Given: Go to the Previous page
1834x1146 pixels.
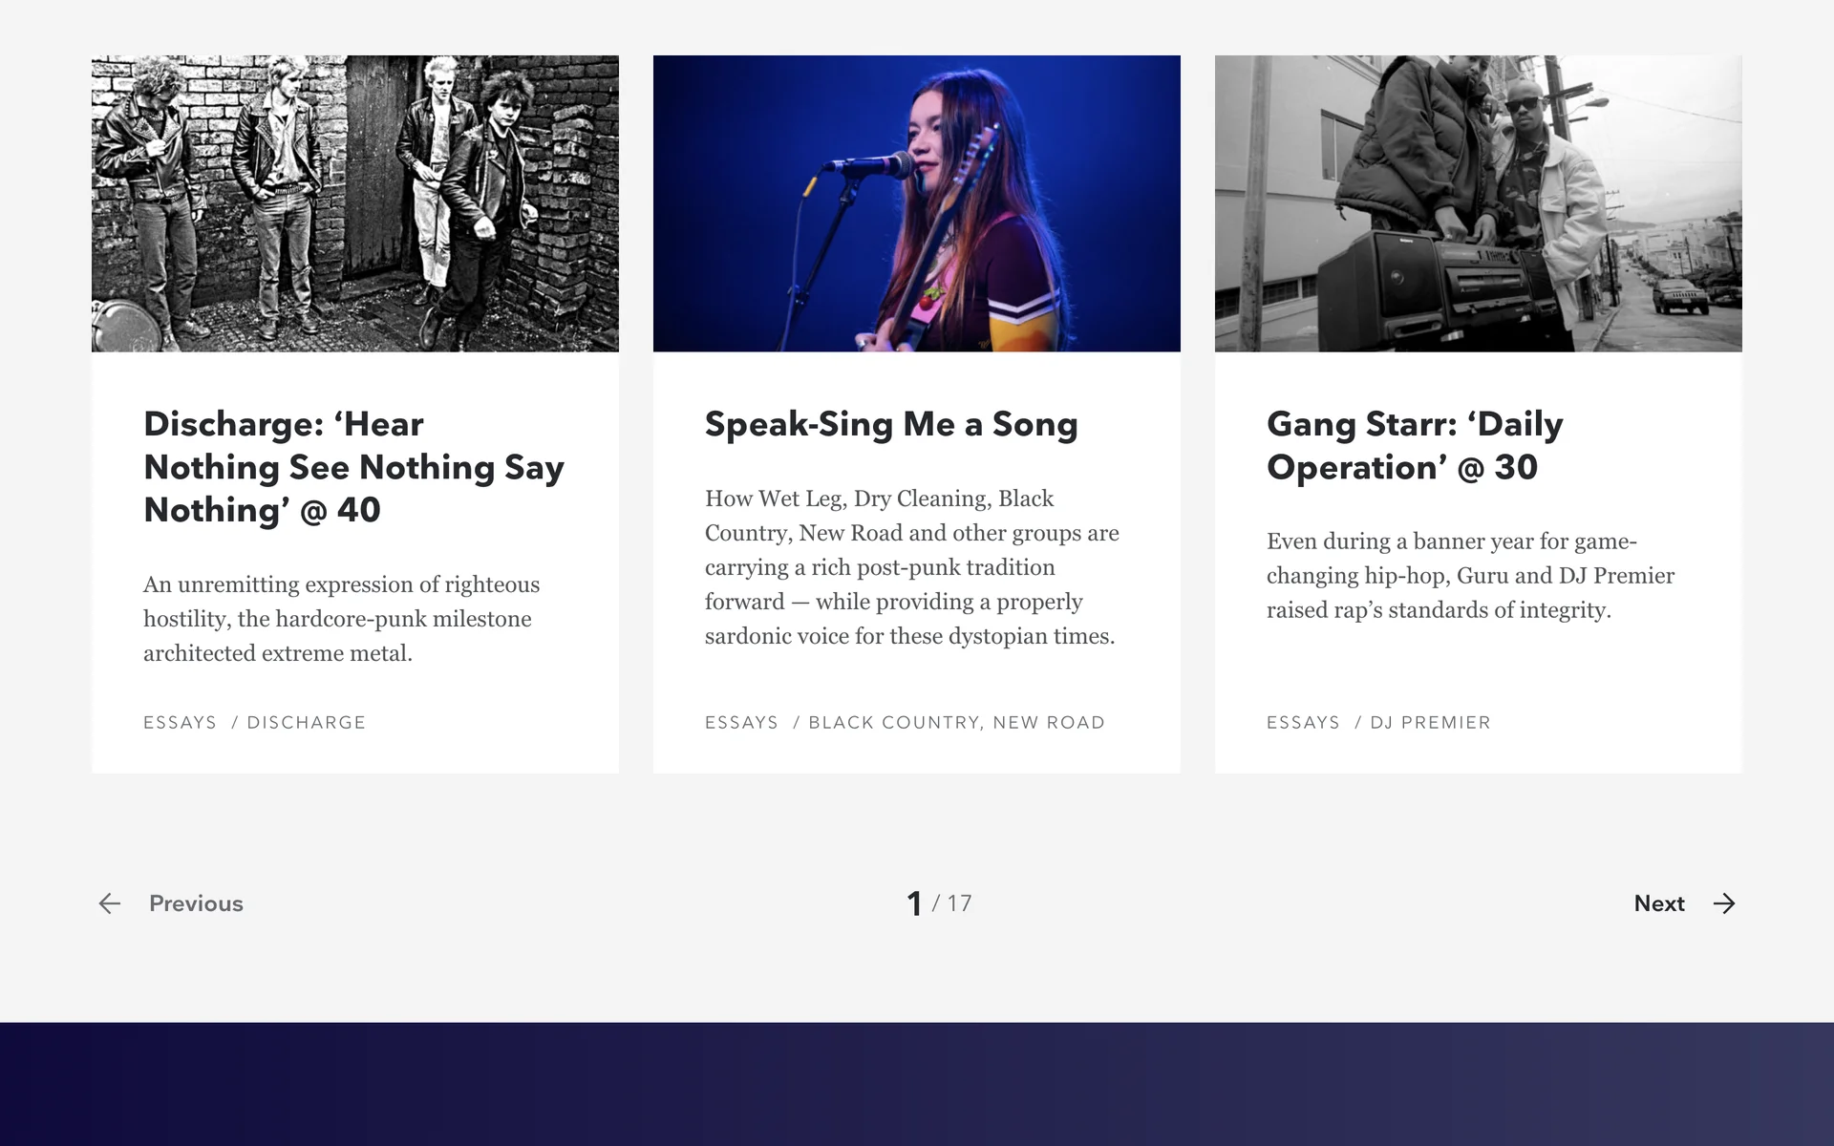Looking at the screenshot, I should (196, 903).
